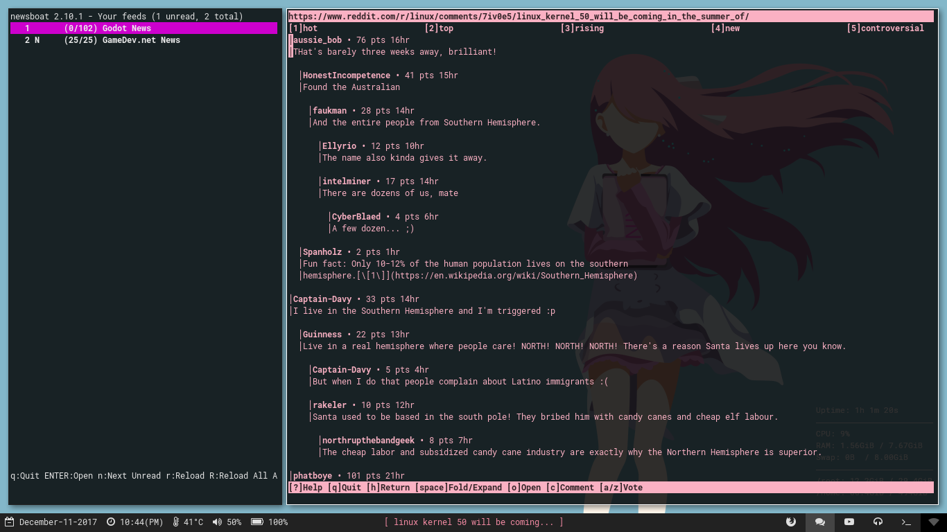This screenshot has width=947, height=532.
Task: Click the 10:44(PM) time text
Action: tap(142, 522)
